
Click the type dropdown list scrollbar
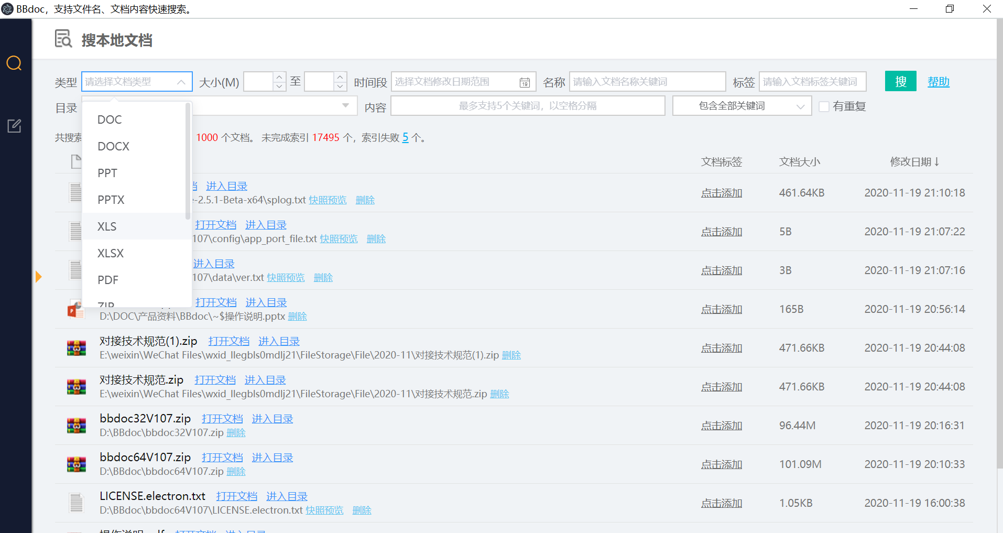(x=188, y=161)
